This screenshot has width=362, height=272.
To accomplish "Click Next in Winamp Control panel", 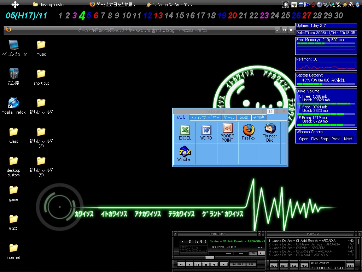I will 348,139.
